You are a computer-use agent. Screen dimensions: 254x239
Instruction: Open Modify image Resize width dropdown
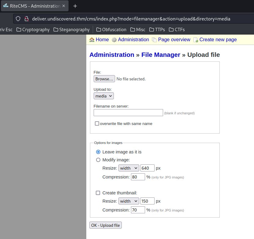[129, 168]
